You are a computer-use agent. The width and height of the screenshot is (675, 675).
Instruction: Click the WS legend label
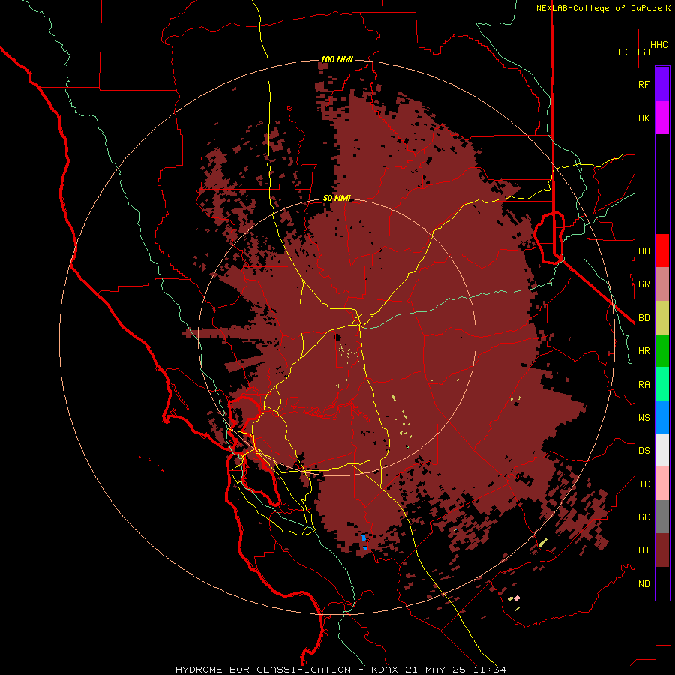(643, 418)
